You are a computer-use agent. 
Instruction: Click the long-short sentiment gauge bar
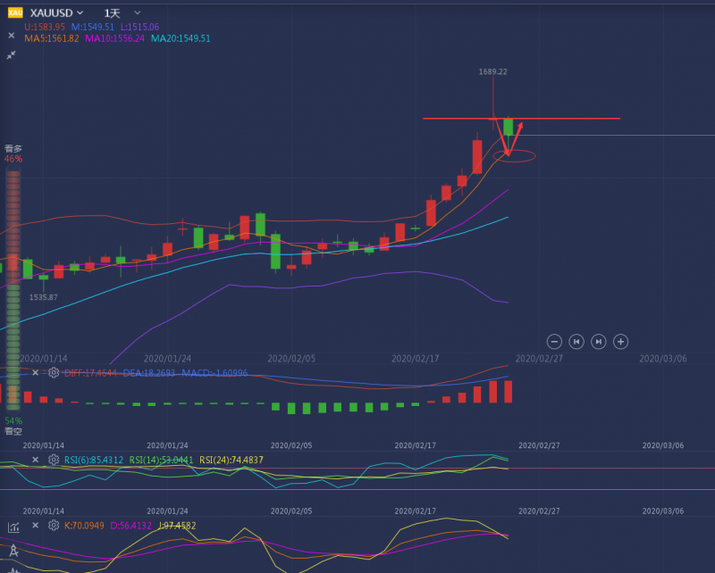(x=13, y=290)
